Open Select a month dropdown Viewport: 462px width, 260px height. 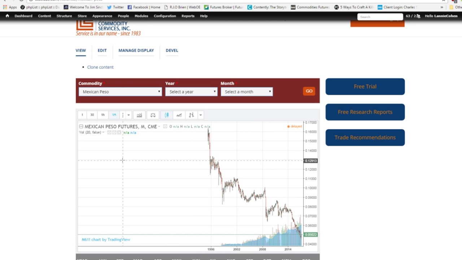247,92
